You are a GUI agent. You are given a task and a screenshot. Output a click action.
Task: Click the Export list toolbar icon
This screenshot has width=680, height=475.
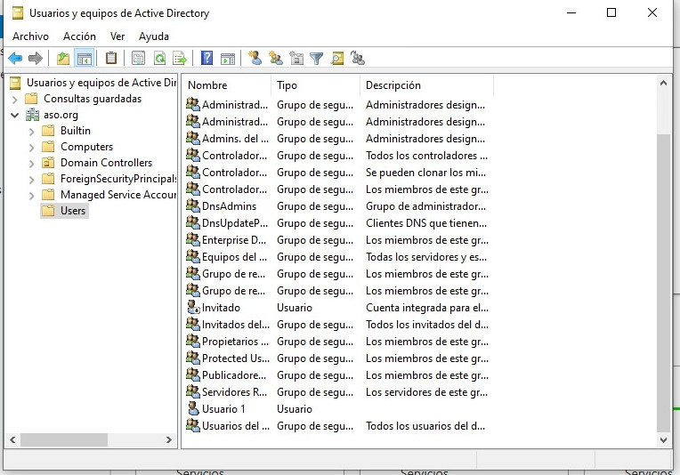point(180,59)
